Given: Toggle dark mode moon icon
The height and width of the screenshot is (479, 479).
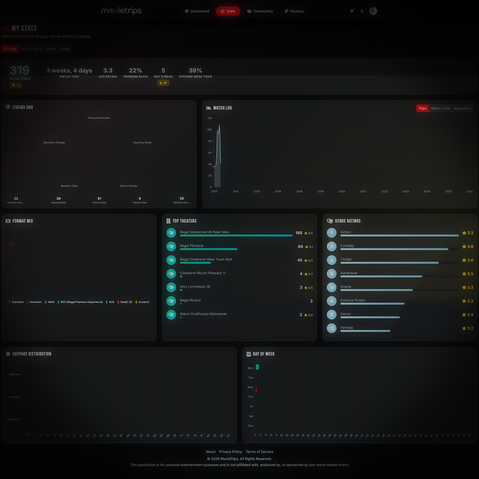Looking at the screenshot, I should click(x=363, y=11).
